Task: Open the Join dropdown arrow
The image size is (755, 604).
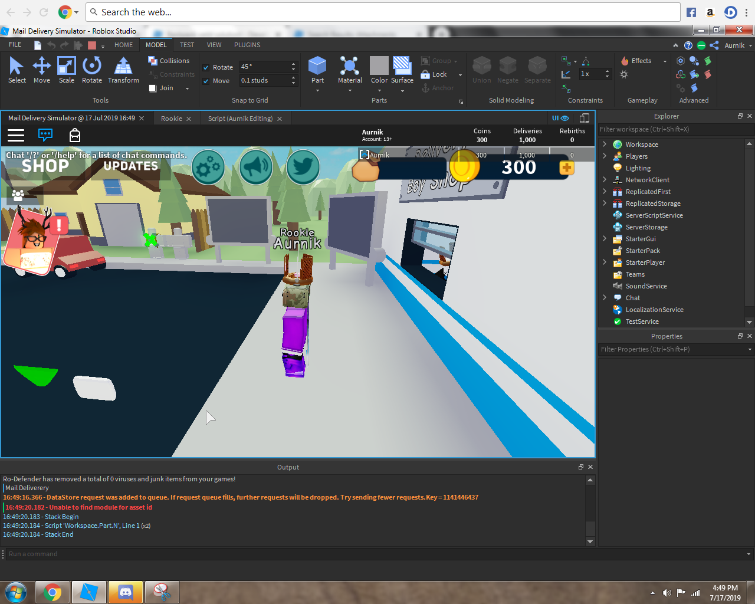Action: tap(186, 87)
